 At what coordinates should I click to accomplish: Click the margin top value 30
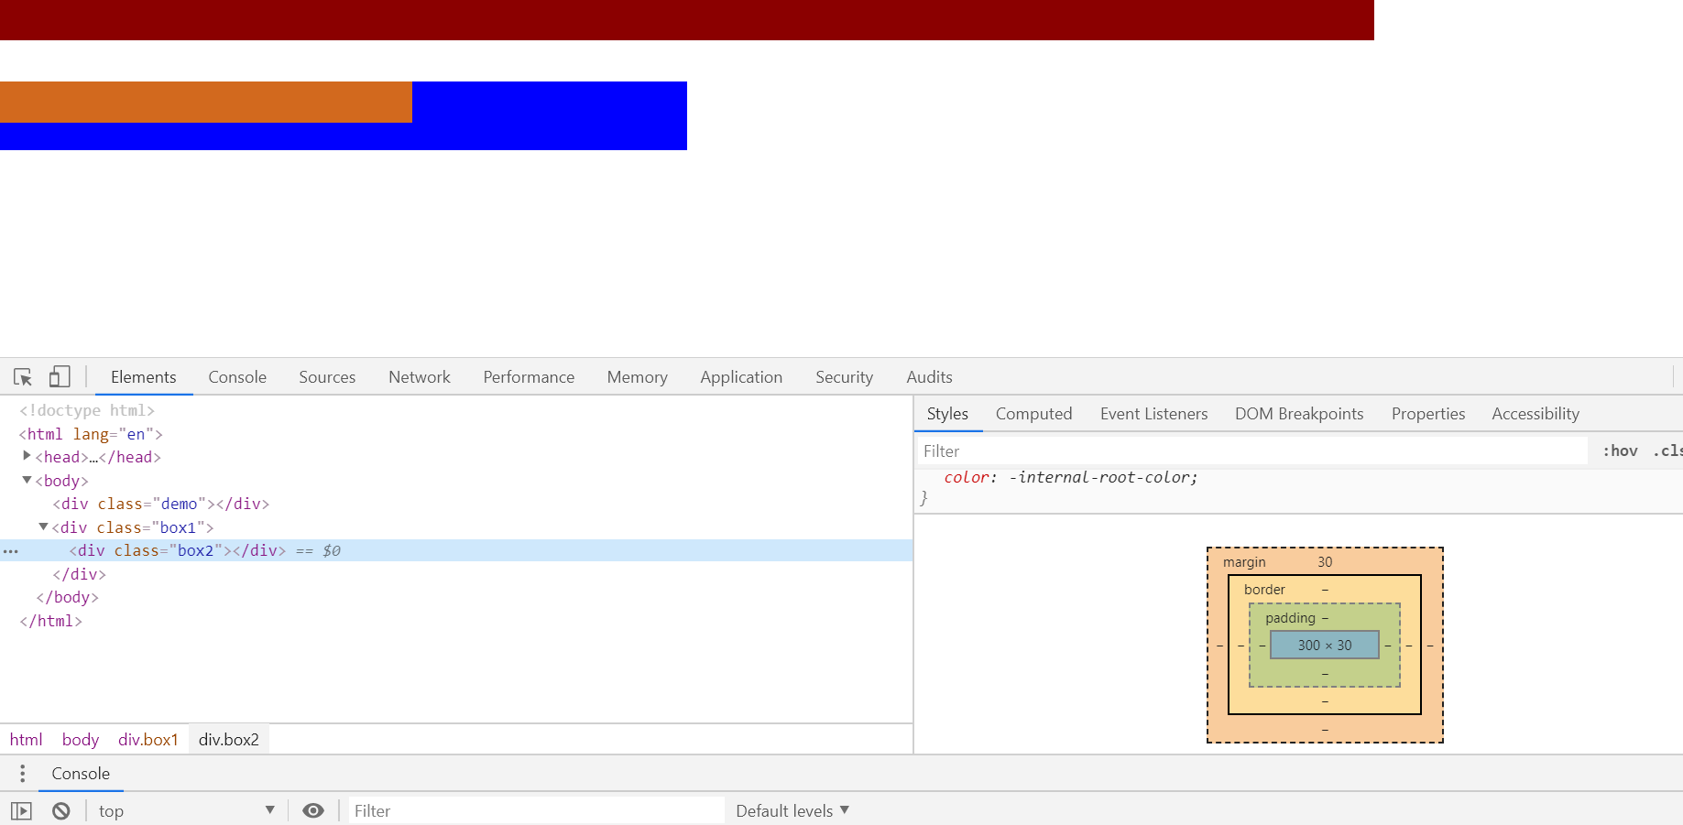click(x=1325, y=562)
